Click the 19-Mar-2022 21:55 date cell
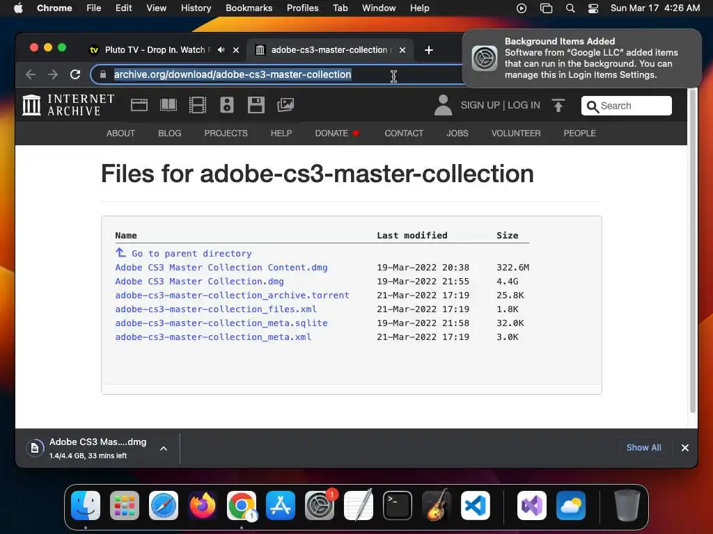This screenshot has height=534, width=713. point(423,282)
